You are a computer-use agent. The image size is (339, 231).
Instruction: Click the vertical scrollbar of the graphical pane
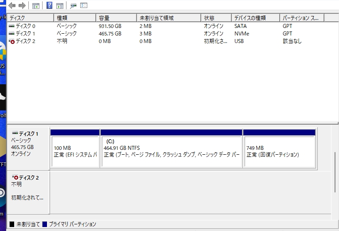click(x=335, y=172)
